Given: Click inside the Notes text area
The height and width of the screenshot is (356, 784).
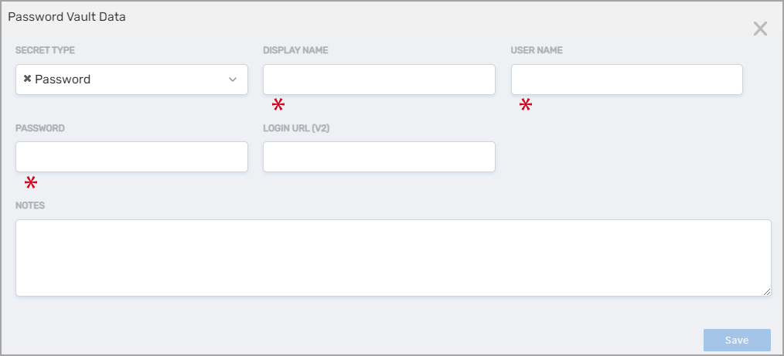Looking at the screenshot, I should click(393, 257).
